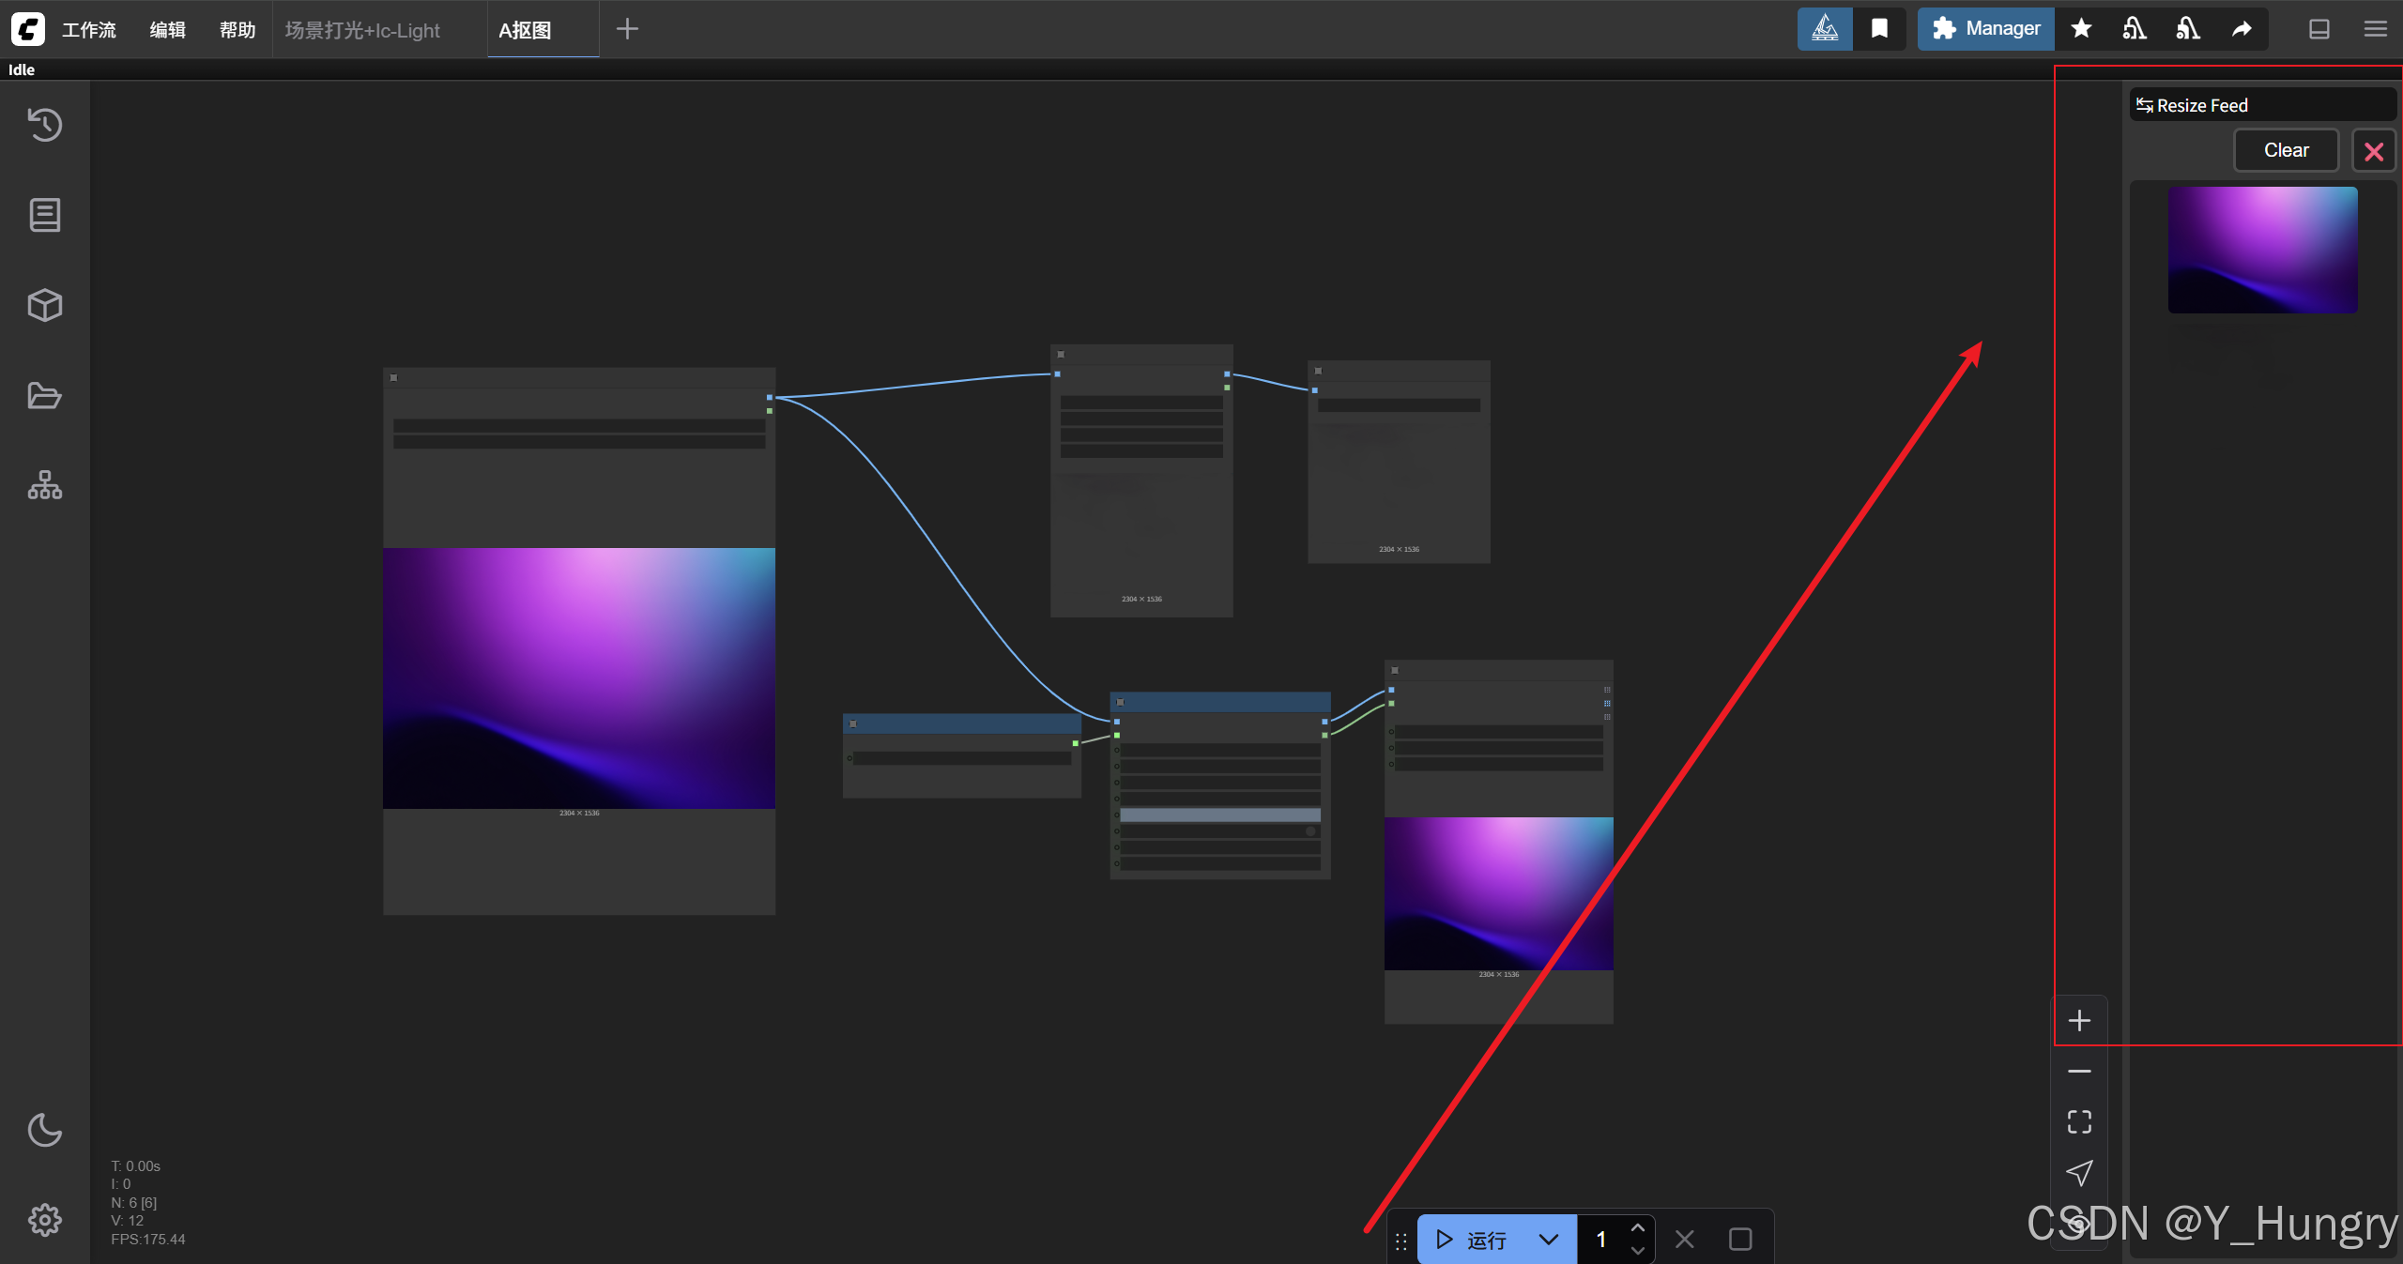The width and height of the screenshot is (2403, 1264).
Task: Open the queue history sidebar icon
Action: coord(44,125)
